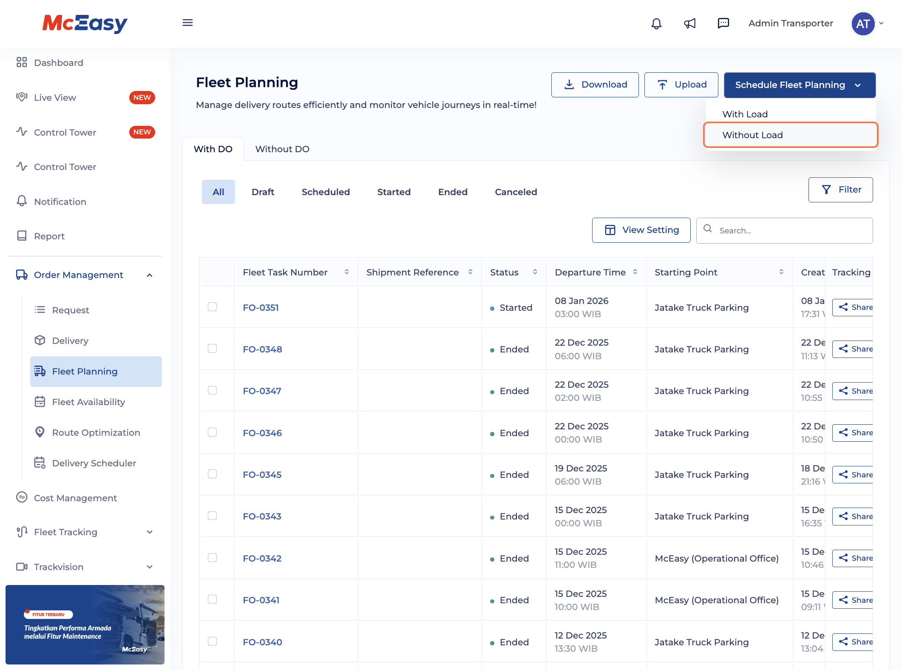Expand the Fleet Tracking menu
The height and width of the screenshot is (670, 902).
click(x=149, y=532)
